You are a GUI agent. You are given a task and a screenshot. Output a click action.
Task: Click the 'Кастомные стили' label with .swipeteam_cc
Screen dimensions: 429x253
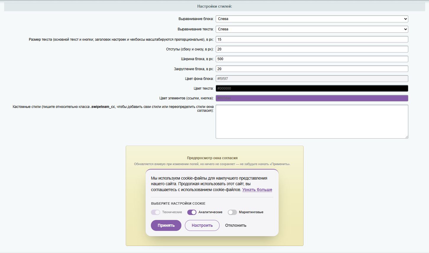click(x=113, y=109)
